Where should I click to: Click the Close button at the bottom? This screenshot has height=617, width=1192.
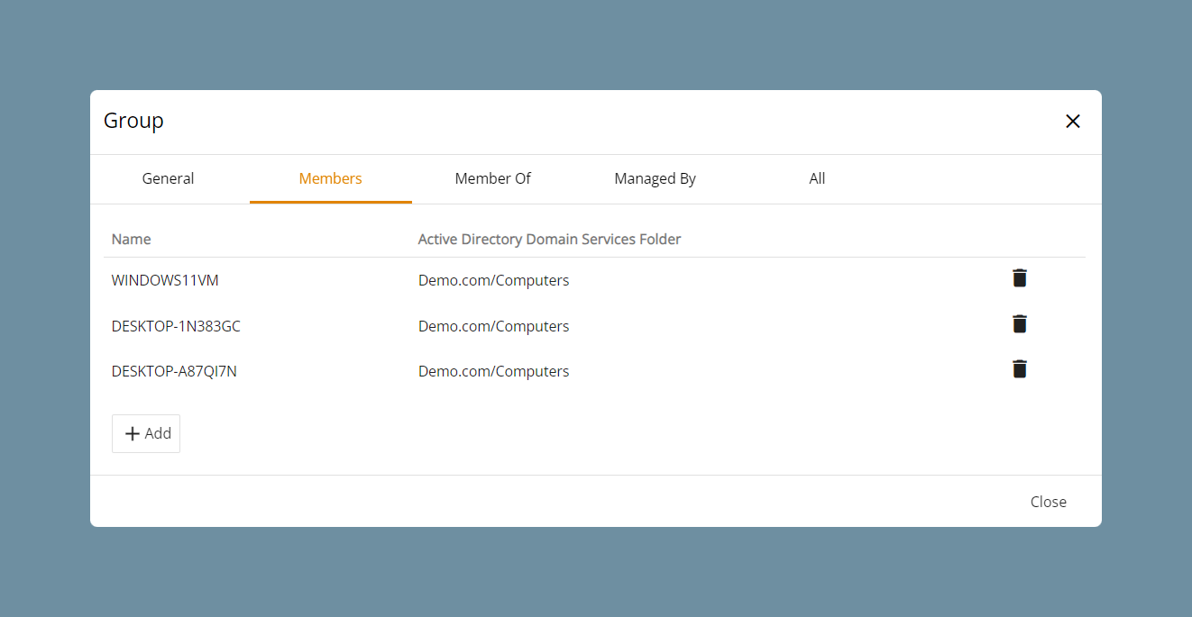(1049, 502)
